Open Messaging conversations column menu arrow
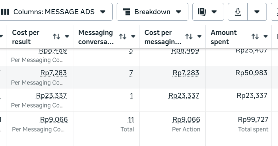The image size is (278, 146). [x=133, y=36]
